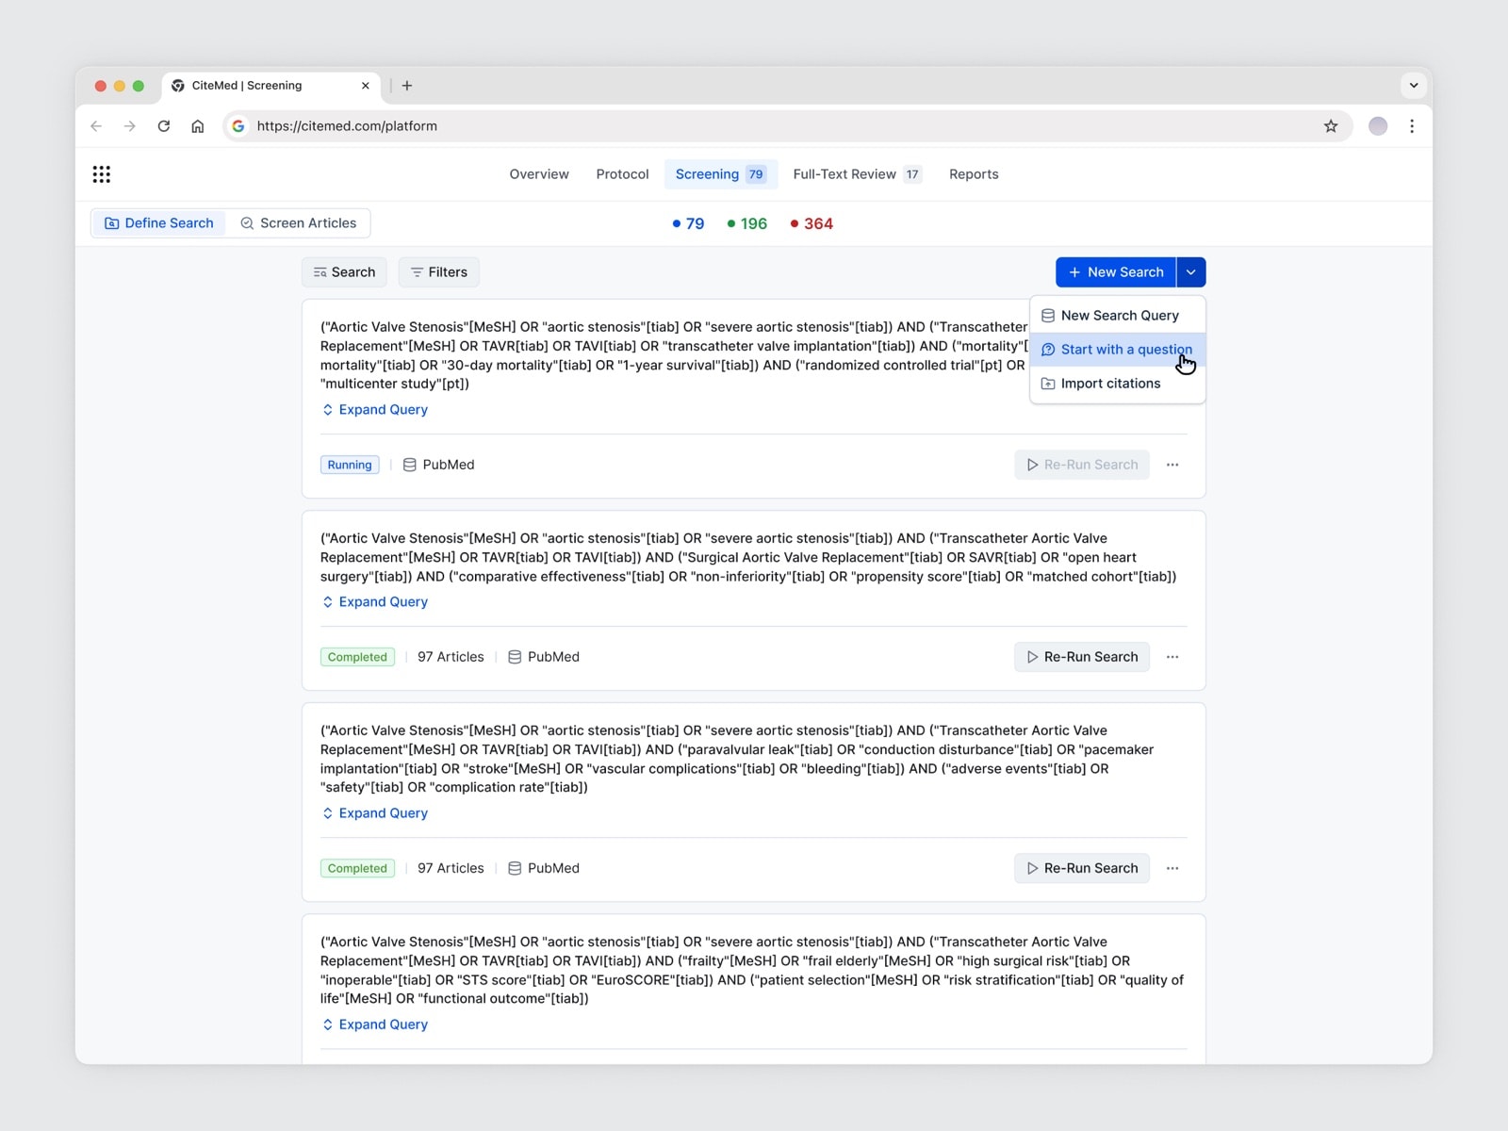Go to browser home icon
1508x1131 pixels.
pos(198,126)
